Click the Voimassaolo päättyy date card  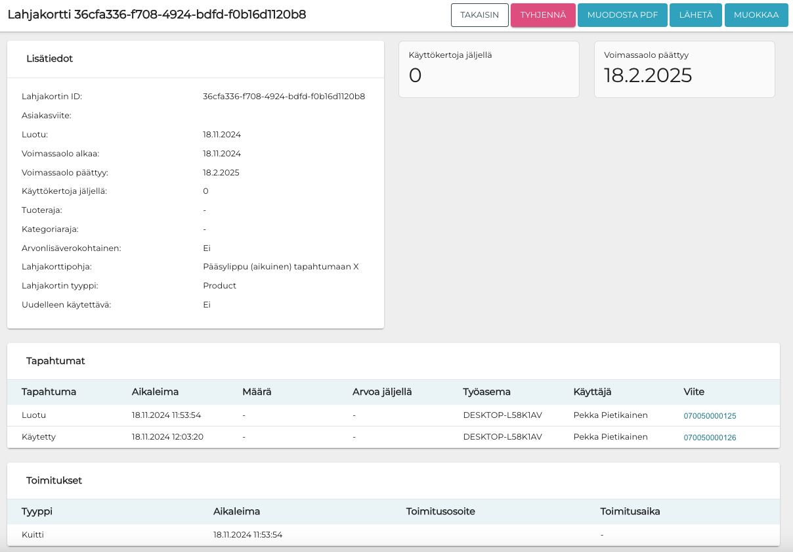pos(684,69)
